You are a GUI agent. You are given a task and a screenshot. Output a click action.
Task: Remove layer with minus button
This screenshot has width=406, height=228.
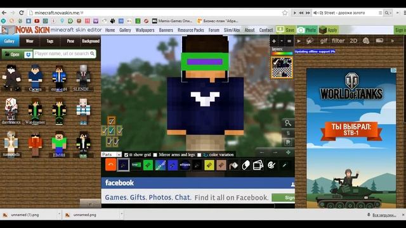click(x=282, y=41)
